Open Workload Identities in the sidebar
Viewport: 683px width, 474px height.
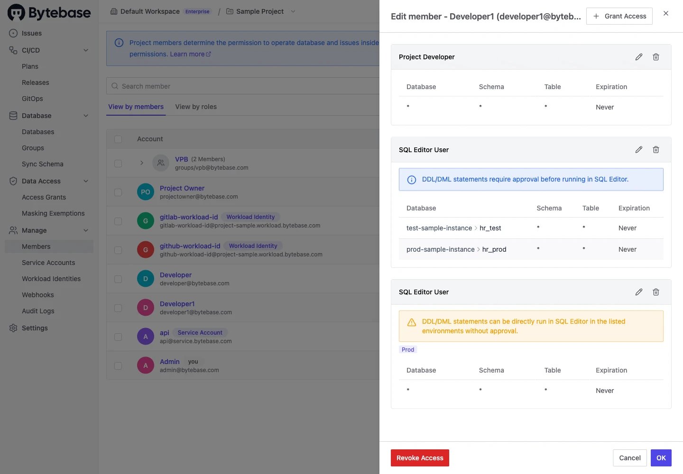click(51, 279)
